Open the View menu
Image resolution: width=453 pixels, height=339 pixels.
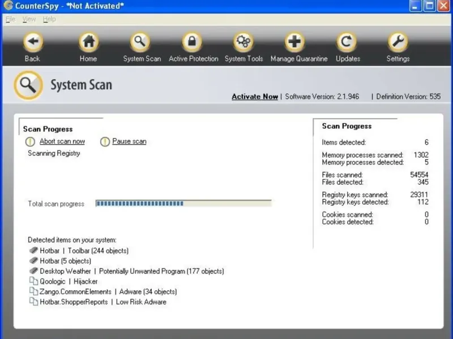pos(29,19)
